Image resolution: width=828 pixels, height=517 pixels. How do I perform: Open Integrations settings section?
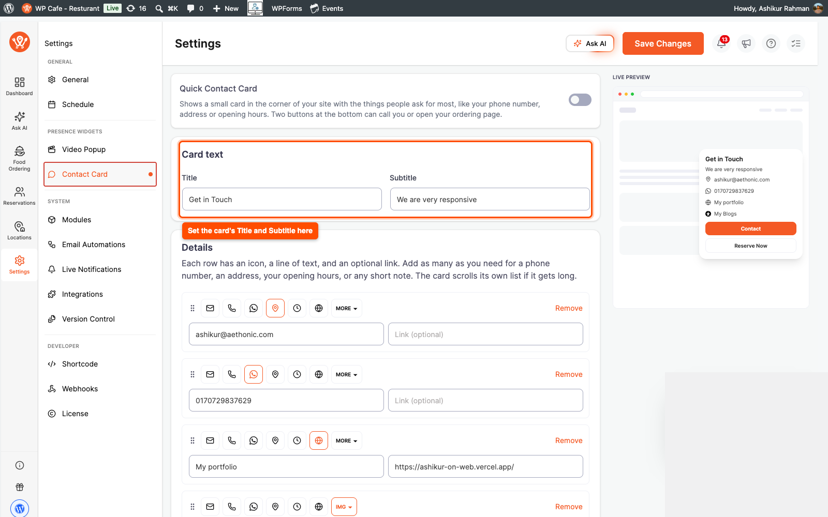coord(100,294)
